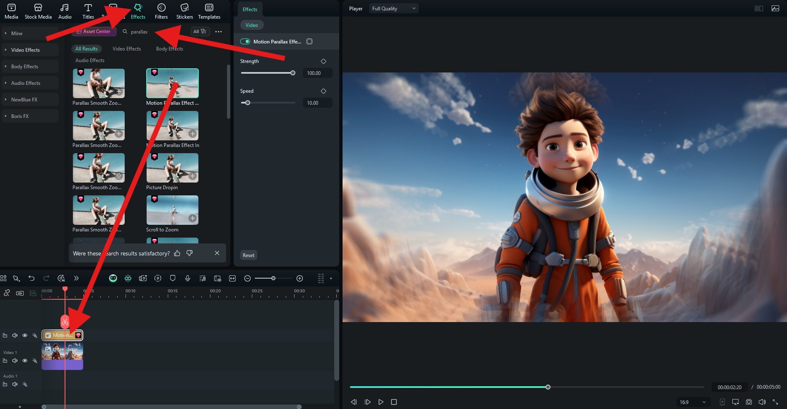The image size is (787, 409).
Task: Click the Redo icon
Action: click(x=46, y=278)
